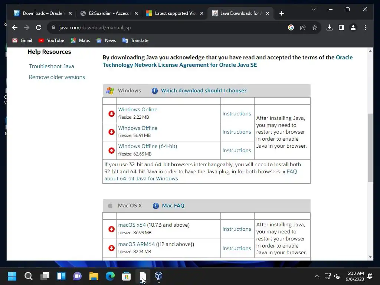Click the Windows Offline (64-bit) link
The image size is (380, 285).
[x=148, y=146]
